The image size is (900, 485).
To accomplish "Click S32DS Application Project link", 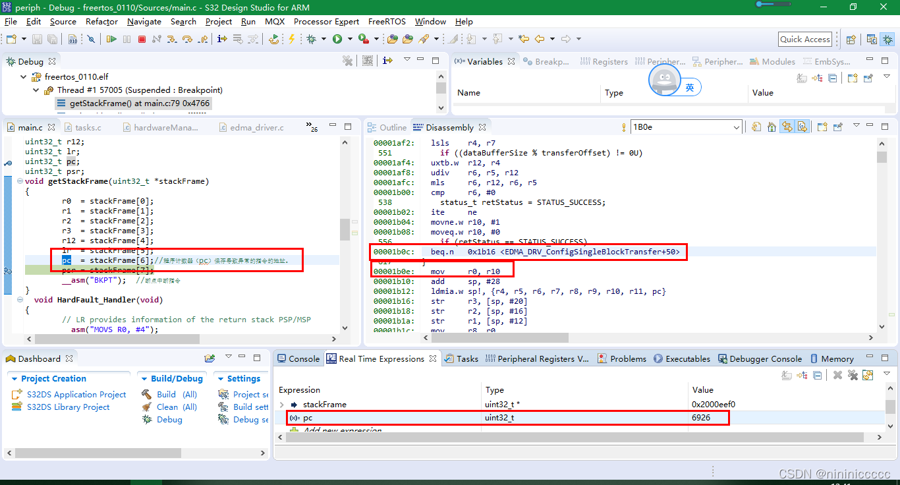I will coord(76,394).
